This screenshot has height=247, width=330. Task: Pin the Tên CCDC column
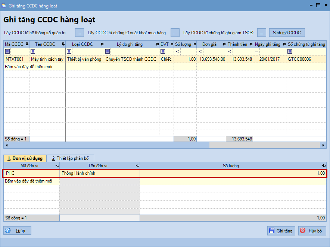point(63,44)
